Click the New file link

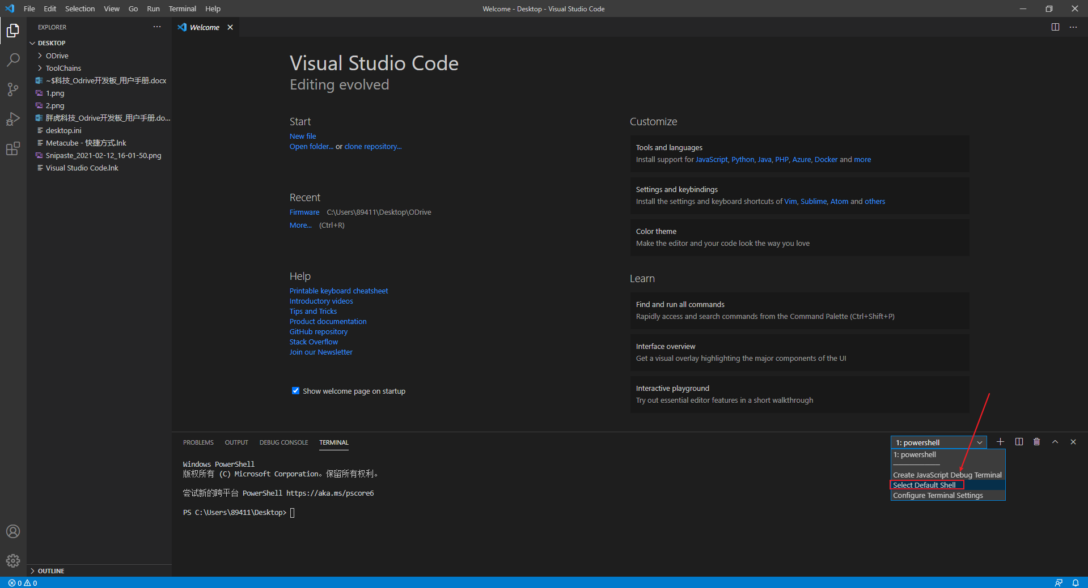click(303, 137)
